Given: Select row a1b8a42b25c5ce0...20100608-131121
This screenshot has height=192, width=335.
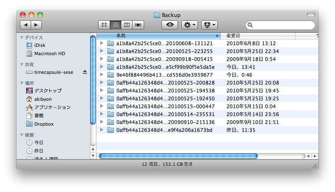Looking at the screenshot, I should [x=207, y=43].
